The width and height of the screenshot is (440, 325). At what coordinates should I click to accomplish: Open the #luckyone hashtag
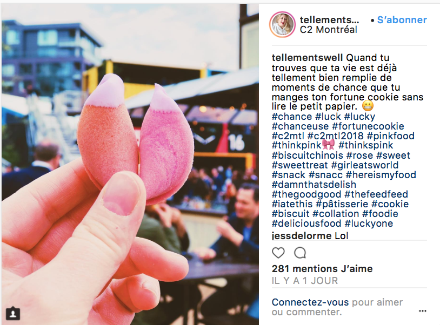369,224
